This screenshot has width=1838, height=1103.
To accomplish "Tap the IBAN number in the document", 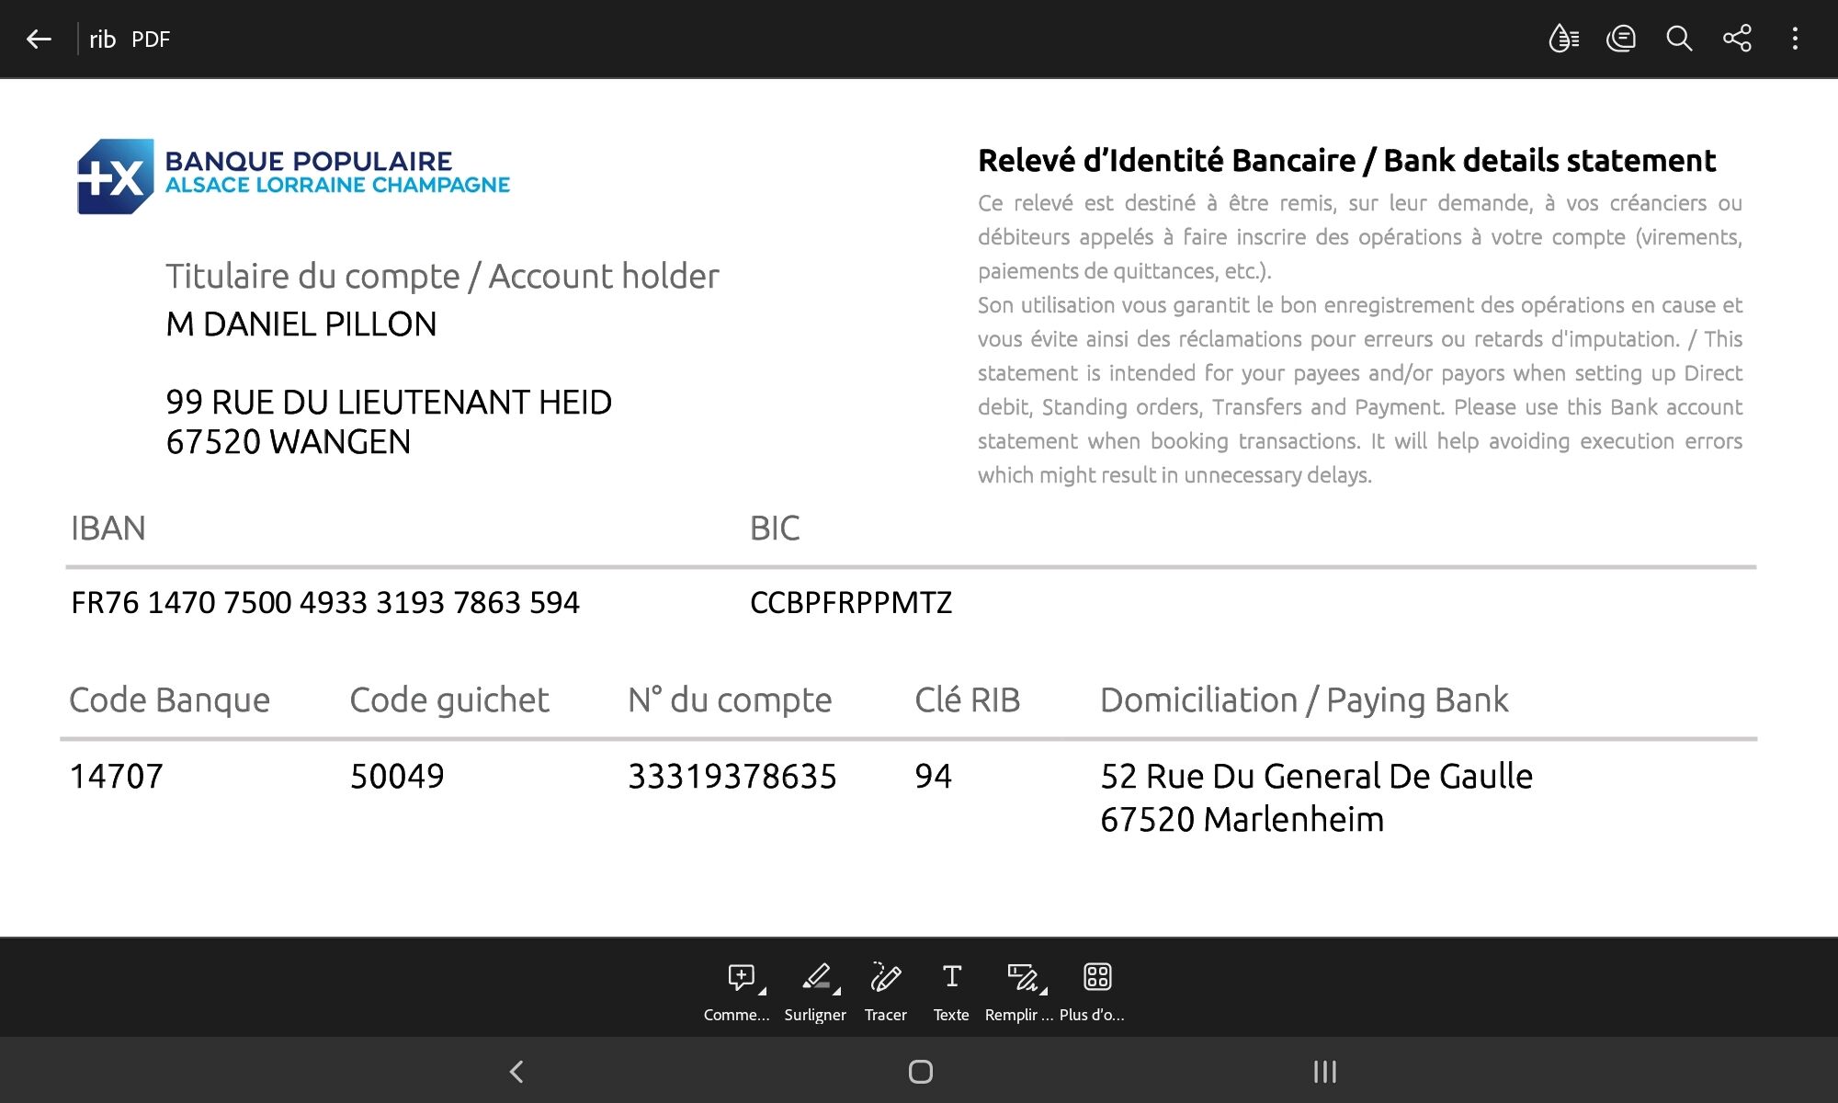I will coord(325,603).
